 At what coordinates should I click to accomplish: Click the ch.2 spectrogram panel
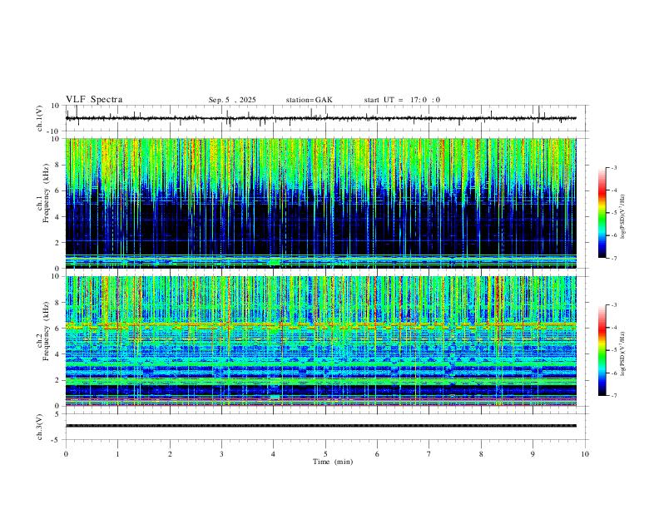tap(320, 341)
